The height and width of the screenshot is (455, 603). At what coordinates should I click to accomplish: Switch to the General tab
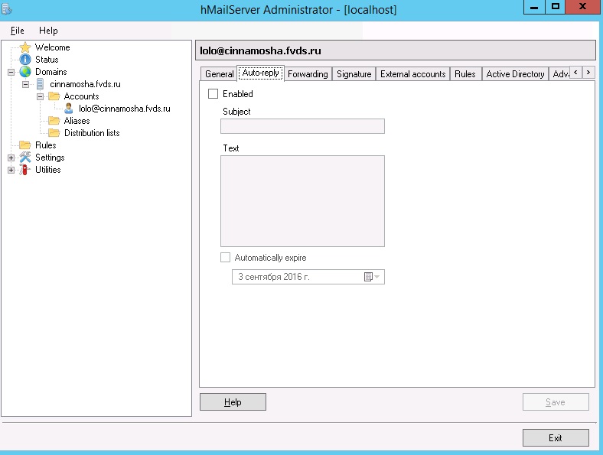point(219,73)
